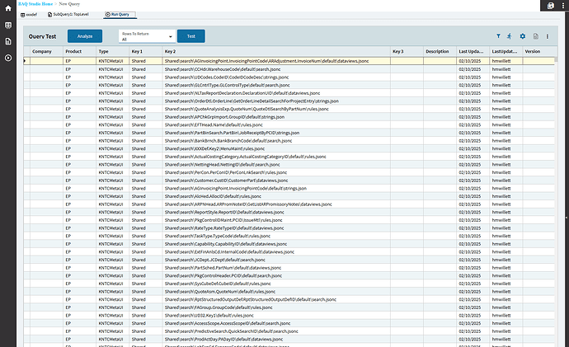Select the NLTaxReportDeclaration dataviews.jsonc cell
This screenshot has height=347, width=569.
point(276,93)
